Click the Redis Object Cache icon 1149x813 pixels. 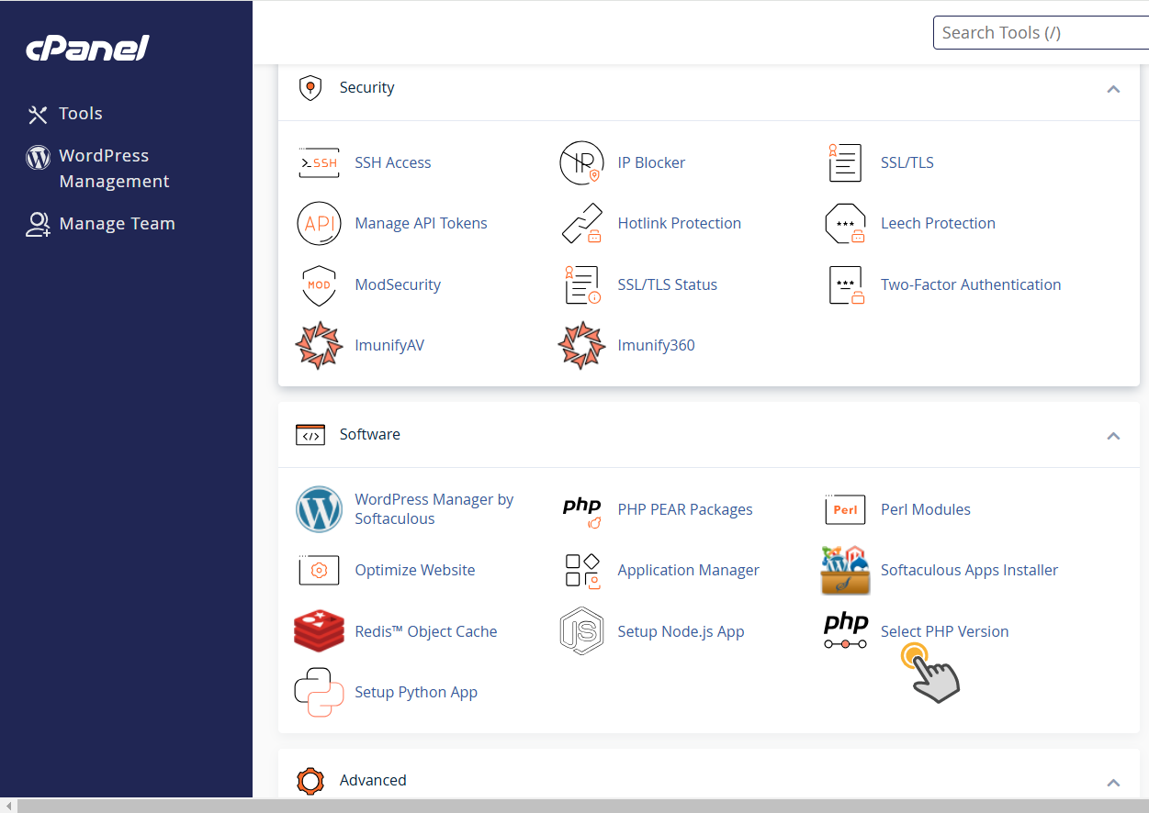(x=319, y=631)
